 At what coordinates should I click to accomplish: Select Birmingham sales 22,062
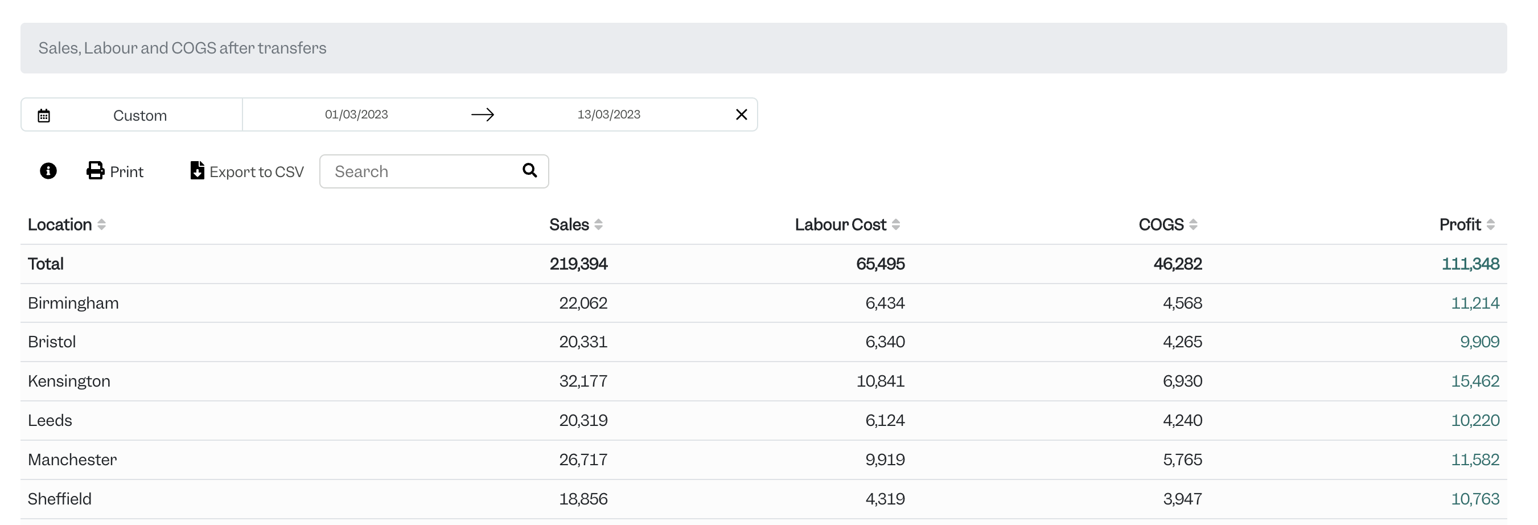tap(583, 303)
